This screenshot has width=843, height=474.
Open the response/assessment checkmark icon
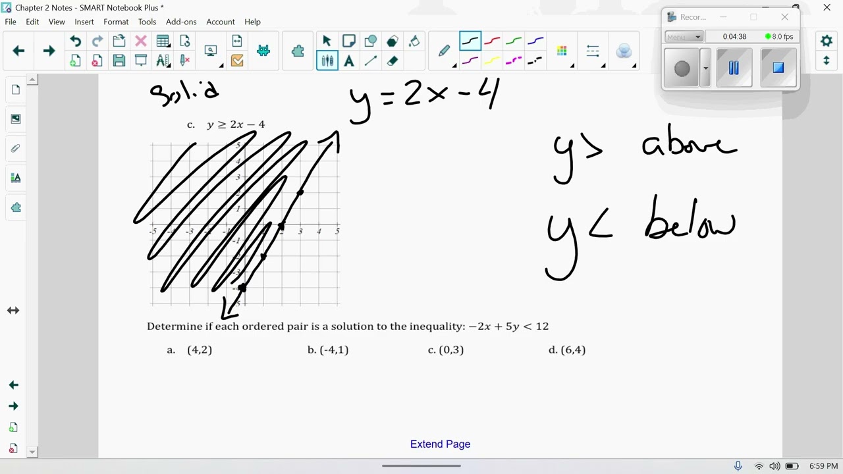pos(237,61)
